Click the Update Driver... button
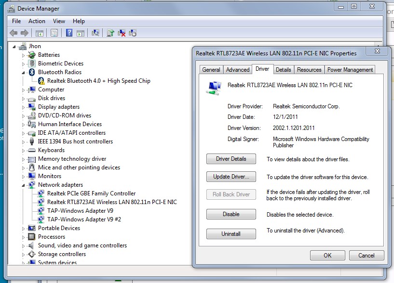This screenshot has height=283, width=394. pyautogui.click(x=231, y=177)
